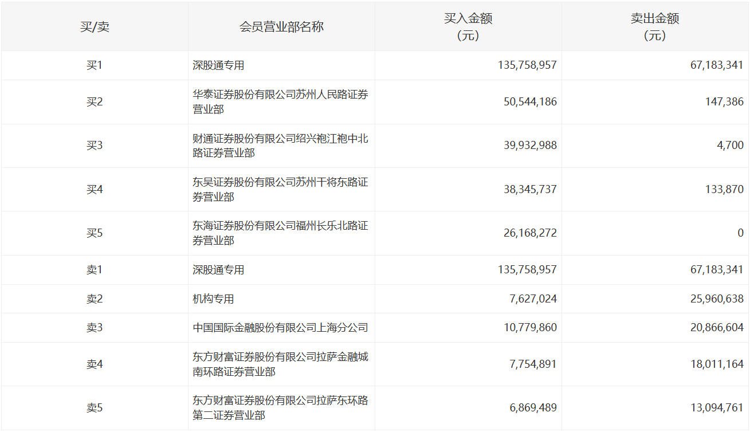Click 东方财富证券 拉萨金融城南环路 branch name
This screenshot has height=432, width=750.
[280, 364]
